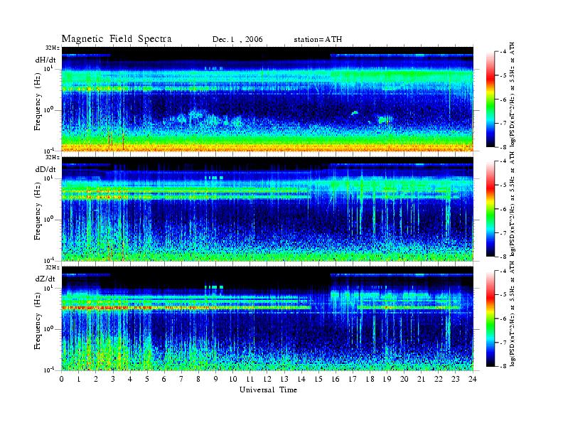Click the "dZ/dt" panel label

point(45,279)
